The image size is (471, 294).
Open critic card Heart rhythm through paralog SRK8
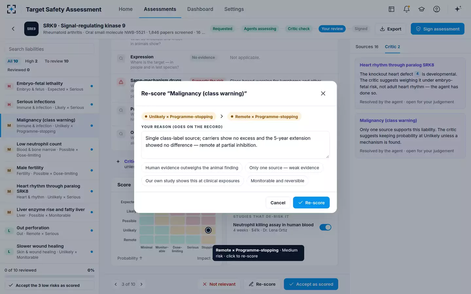(410, 83)
